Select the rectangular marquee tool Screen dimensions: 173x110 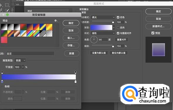pos(7,5)
